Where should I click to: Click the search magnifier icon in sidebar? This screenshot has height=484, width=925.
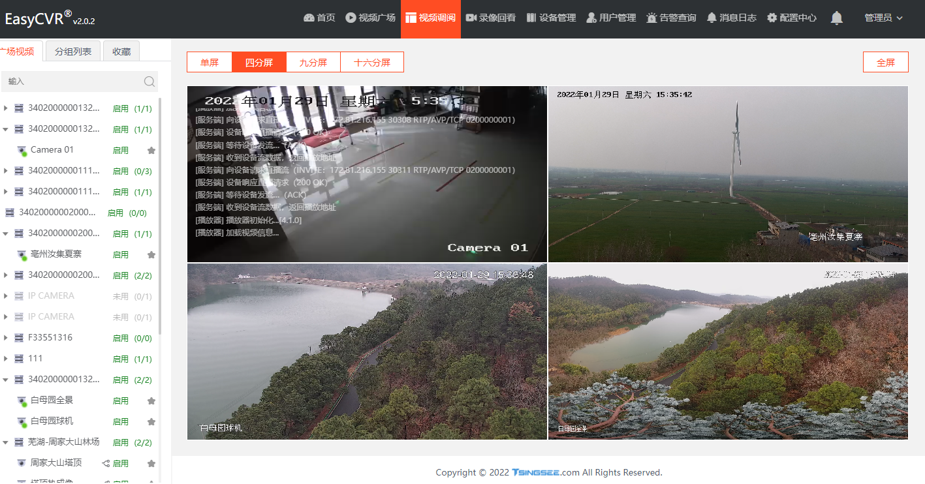coord(149,82)
